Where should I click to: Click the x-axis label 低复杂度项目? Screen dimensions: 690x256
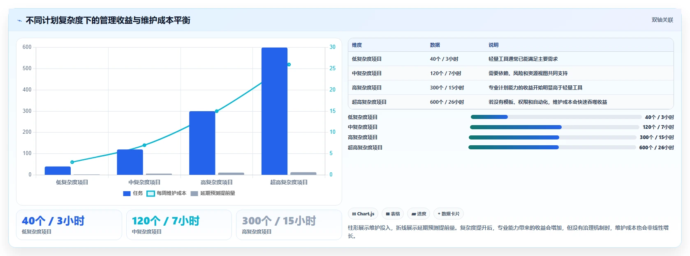(72, 182)
